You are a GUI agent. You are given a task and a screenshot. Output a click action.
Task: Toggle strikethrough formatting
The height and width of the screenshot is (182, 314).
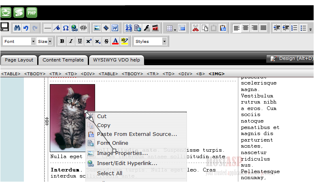point(106,41)
